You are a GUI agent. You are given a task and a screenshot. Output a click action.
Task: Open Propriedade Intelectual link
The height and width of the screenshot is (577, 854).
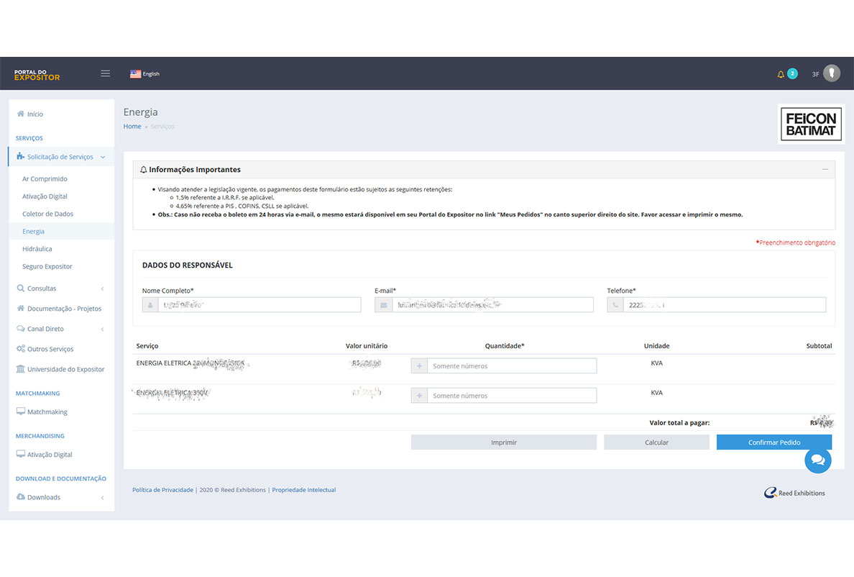pos(304,490)
